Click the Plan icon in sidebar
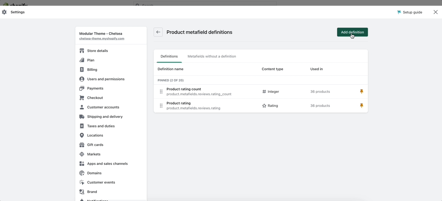 [x=82, y=60]
